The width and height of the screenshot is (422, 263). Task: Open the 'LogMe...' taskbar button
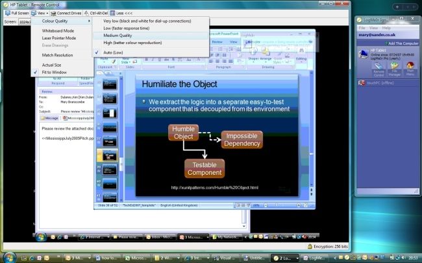tap(314, 258)
